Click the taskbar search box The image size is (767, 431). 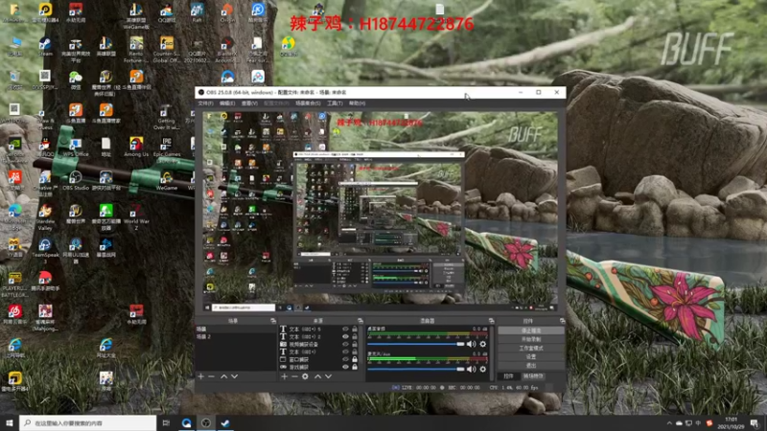(x=88, y=422)
